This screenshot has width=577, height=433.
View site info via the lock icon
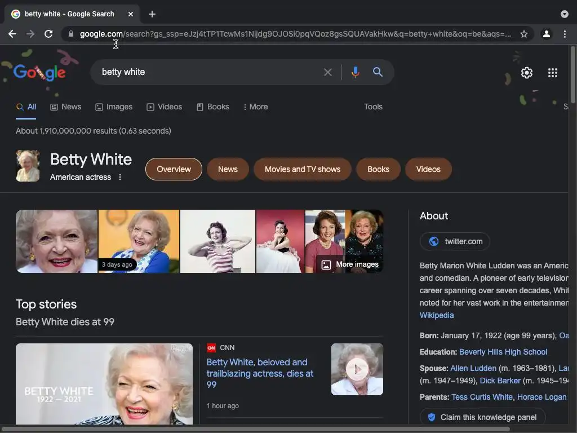click(x=71, y=34)
